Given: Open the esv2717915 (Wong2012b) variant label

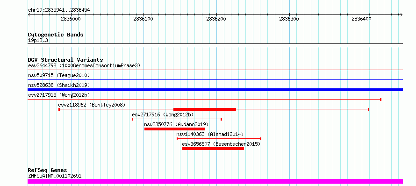Looking at the screenshot, I should [56, 95].
